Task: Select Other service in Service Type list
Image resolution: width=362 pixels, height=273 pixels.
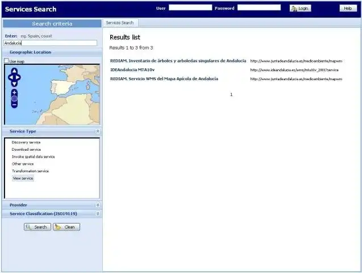Action: pos(23,164)
